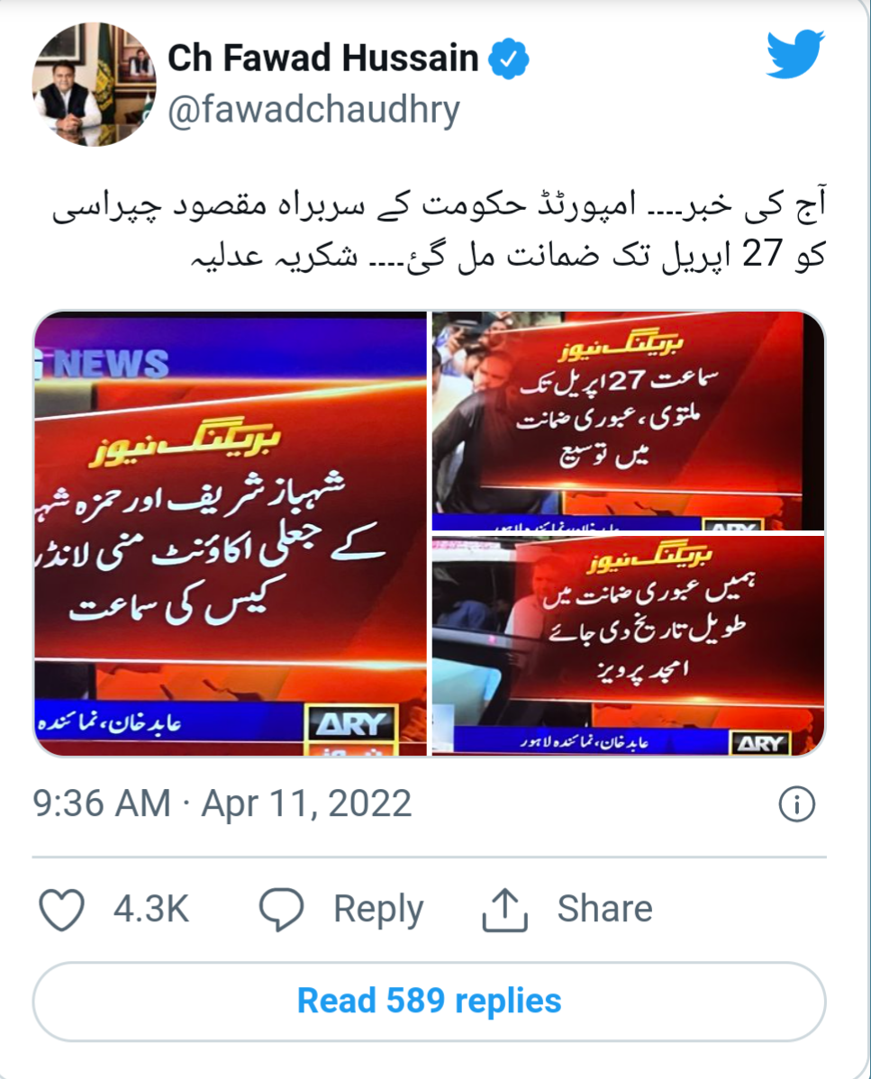Click the Share text label
871x1079 pixels.
604,909
